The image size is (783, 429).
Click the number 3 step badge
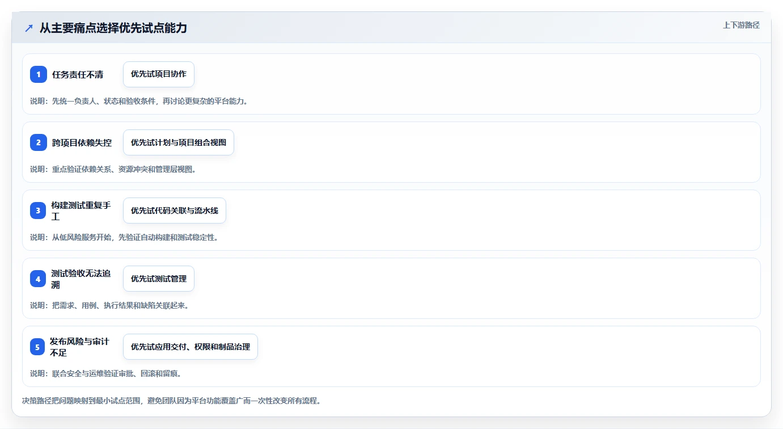coord(39,211)
